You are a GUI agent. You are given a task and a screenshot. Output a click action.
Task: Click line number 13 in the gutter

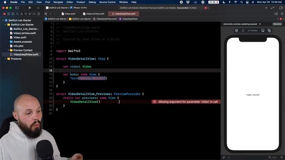(50, 71)
